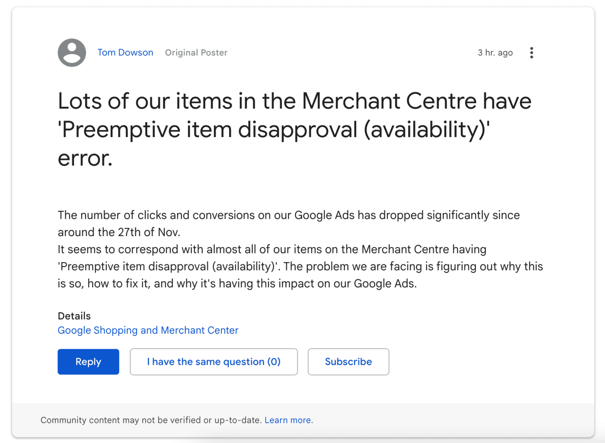
Task: Click Tom Dowson's name next to the avatar
Action: click(x=125, y=52)
